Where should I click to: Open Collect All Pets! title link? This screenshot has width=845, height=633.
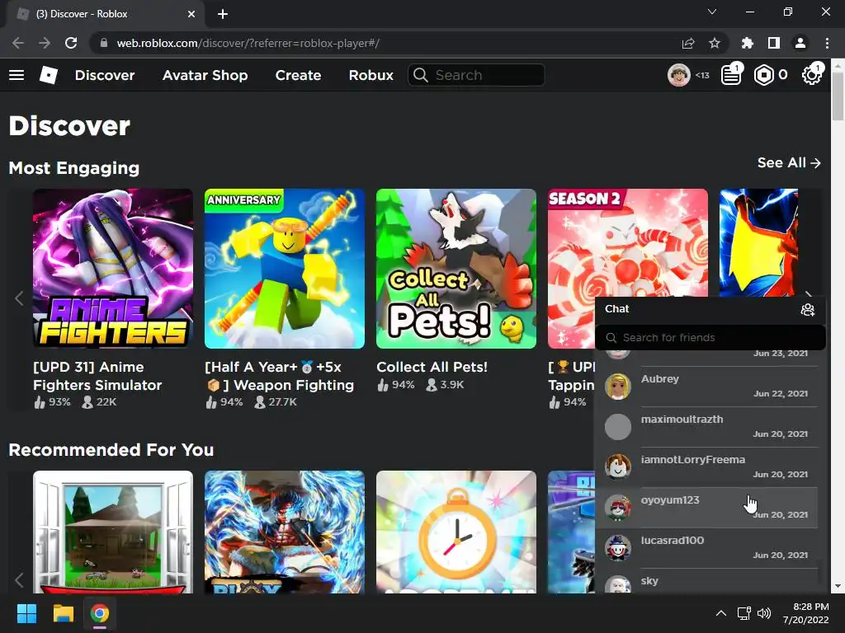(432, 367)
